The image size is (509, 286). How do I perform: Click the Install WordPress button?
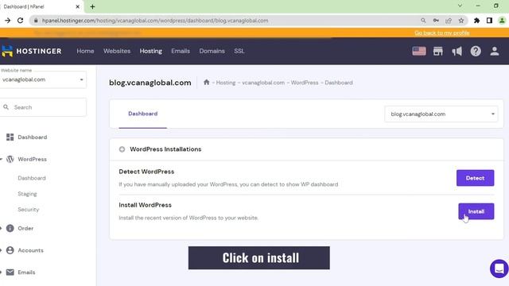[476, 211]
